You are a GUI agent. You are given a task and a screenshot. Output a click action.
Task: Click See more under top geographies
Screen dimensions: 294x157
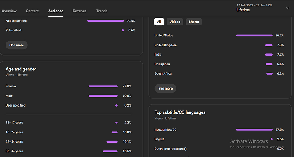click(165, 88)
